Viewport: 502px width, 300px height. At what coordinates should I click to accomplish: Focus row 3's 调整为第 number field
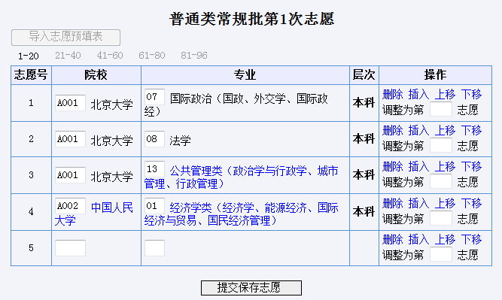tap(441, 182)
